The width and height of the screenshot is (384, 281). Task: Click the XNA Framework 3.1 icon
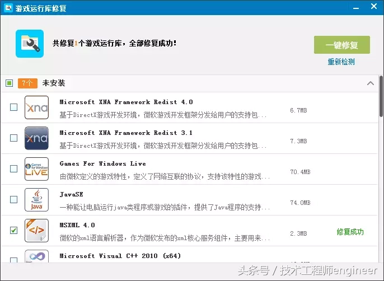pos(36,138)
